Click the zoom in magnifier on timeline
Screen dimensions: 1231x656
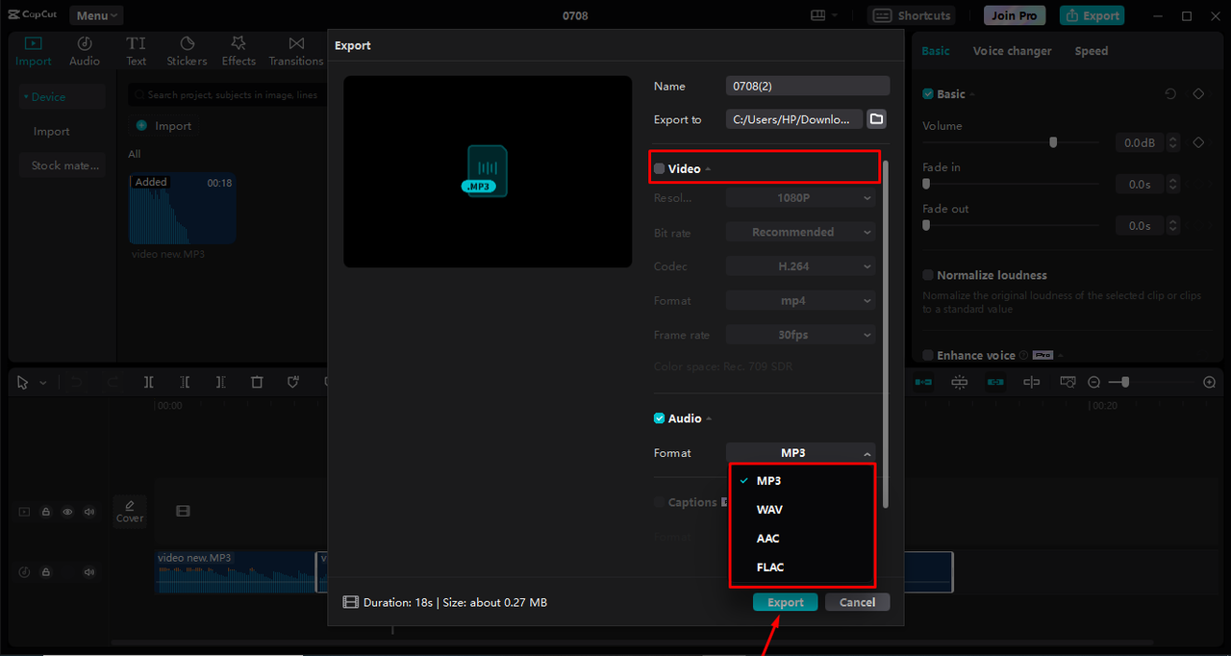coord(1210,382)
